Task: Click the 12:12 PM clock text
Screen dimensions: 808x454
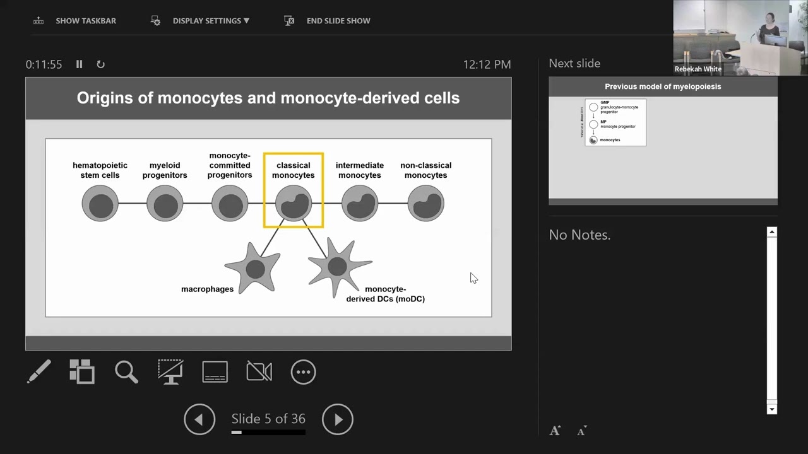Action: (487, 64)
